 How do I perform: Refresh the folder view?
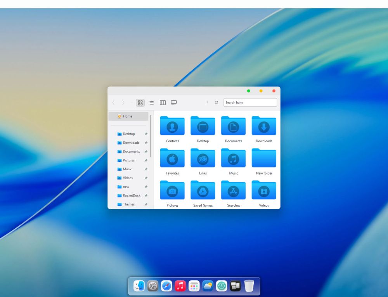coord(217,102)
